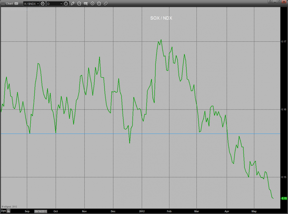This screenshot has width=288, height=214.
Task: Click the 09/16/2011 date marker on time axis
Action: (x=41, y=211)
